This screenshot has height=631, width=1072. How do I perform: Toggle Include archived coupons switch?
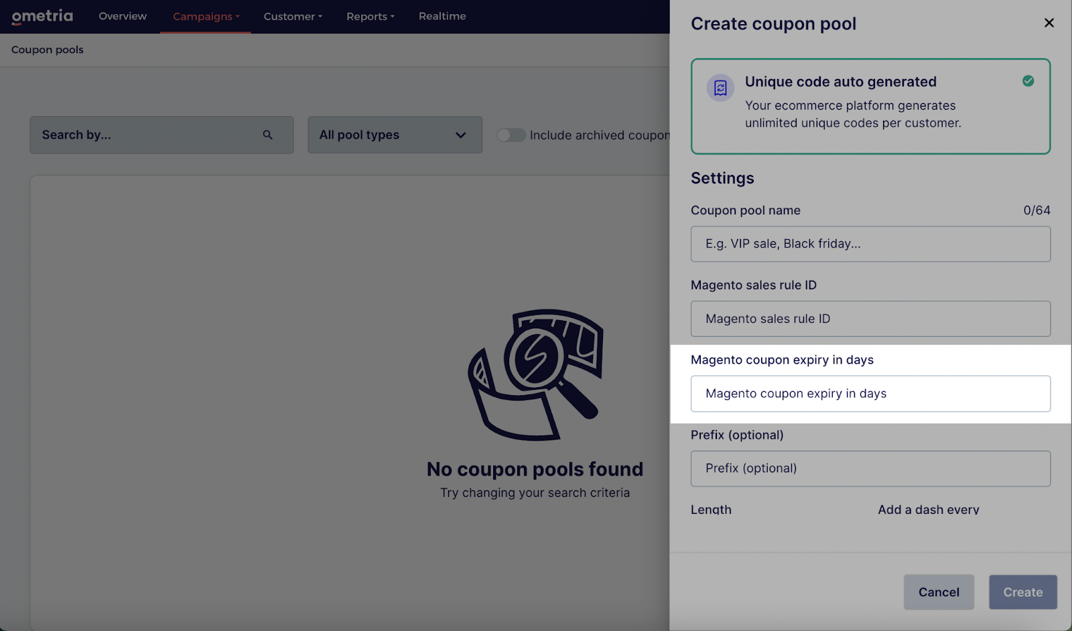coord(511,135)
